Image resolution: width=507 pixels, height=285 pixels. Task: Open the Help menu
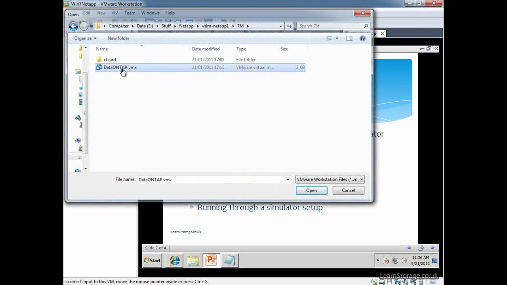pos(170,13)
